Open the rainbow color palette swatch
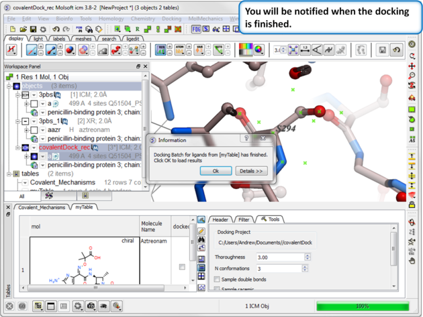 (246, 50)
